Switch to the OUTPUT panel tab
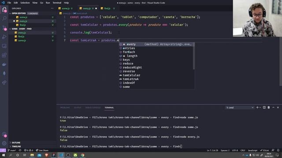Image resolution: width=282 pixels, height=158 pixels. click(78, 108)
